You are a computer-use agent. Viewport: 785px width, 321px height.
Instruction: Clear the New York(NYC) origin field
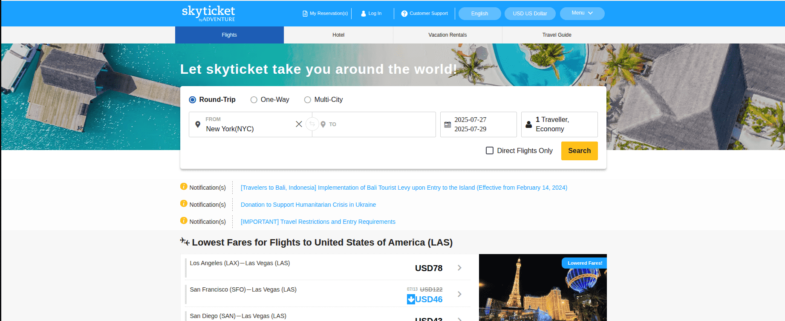[299, 124]
